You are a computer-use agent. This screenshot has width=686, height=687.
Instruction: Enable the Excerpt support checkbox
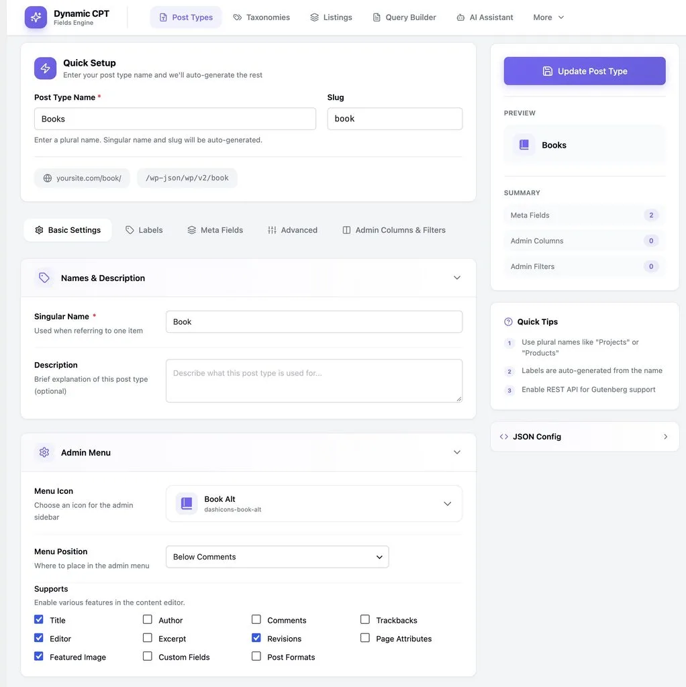(x=147, y=638)
